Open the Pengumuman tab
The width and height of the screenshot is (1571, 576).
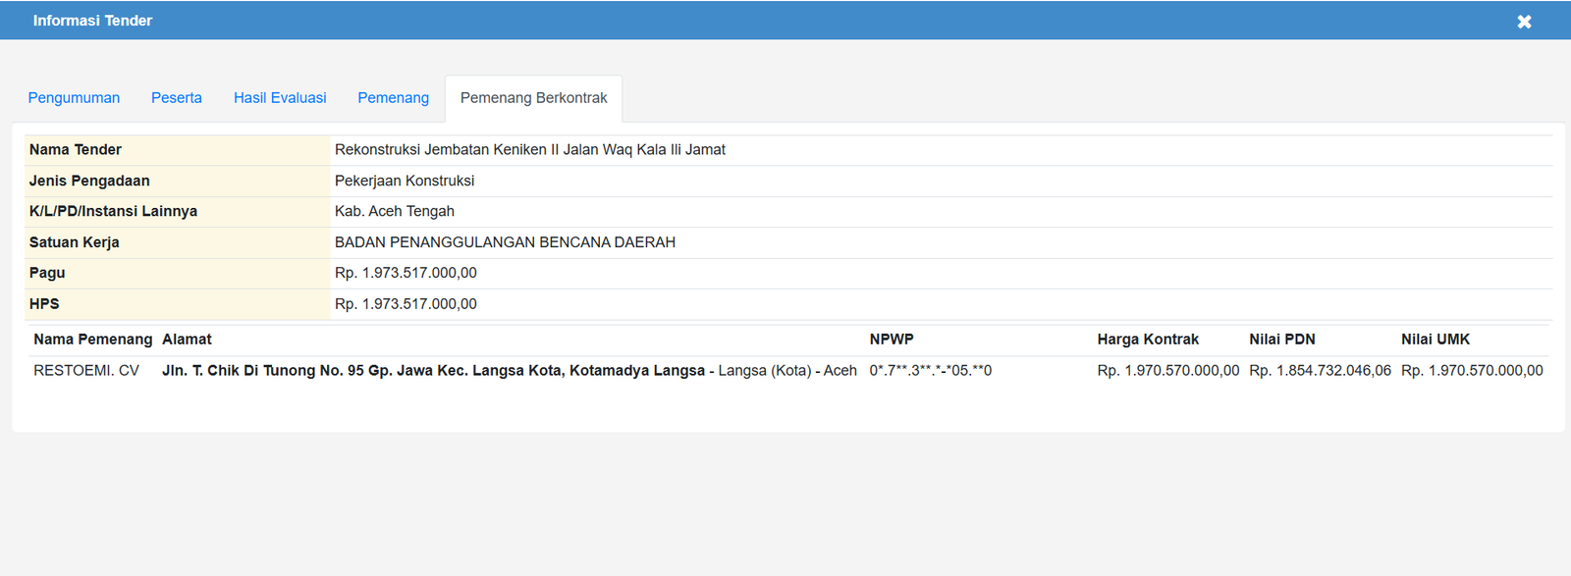(x=74, y=98)
